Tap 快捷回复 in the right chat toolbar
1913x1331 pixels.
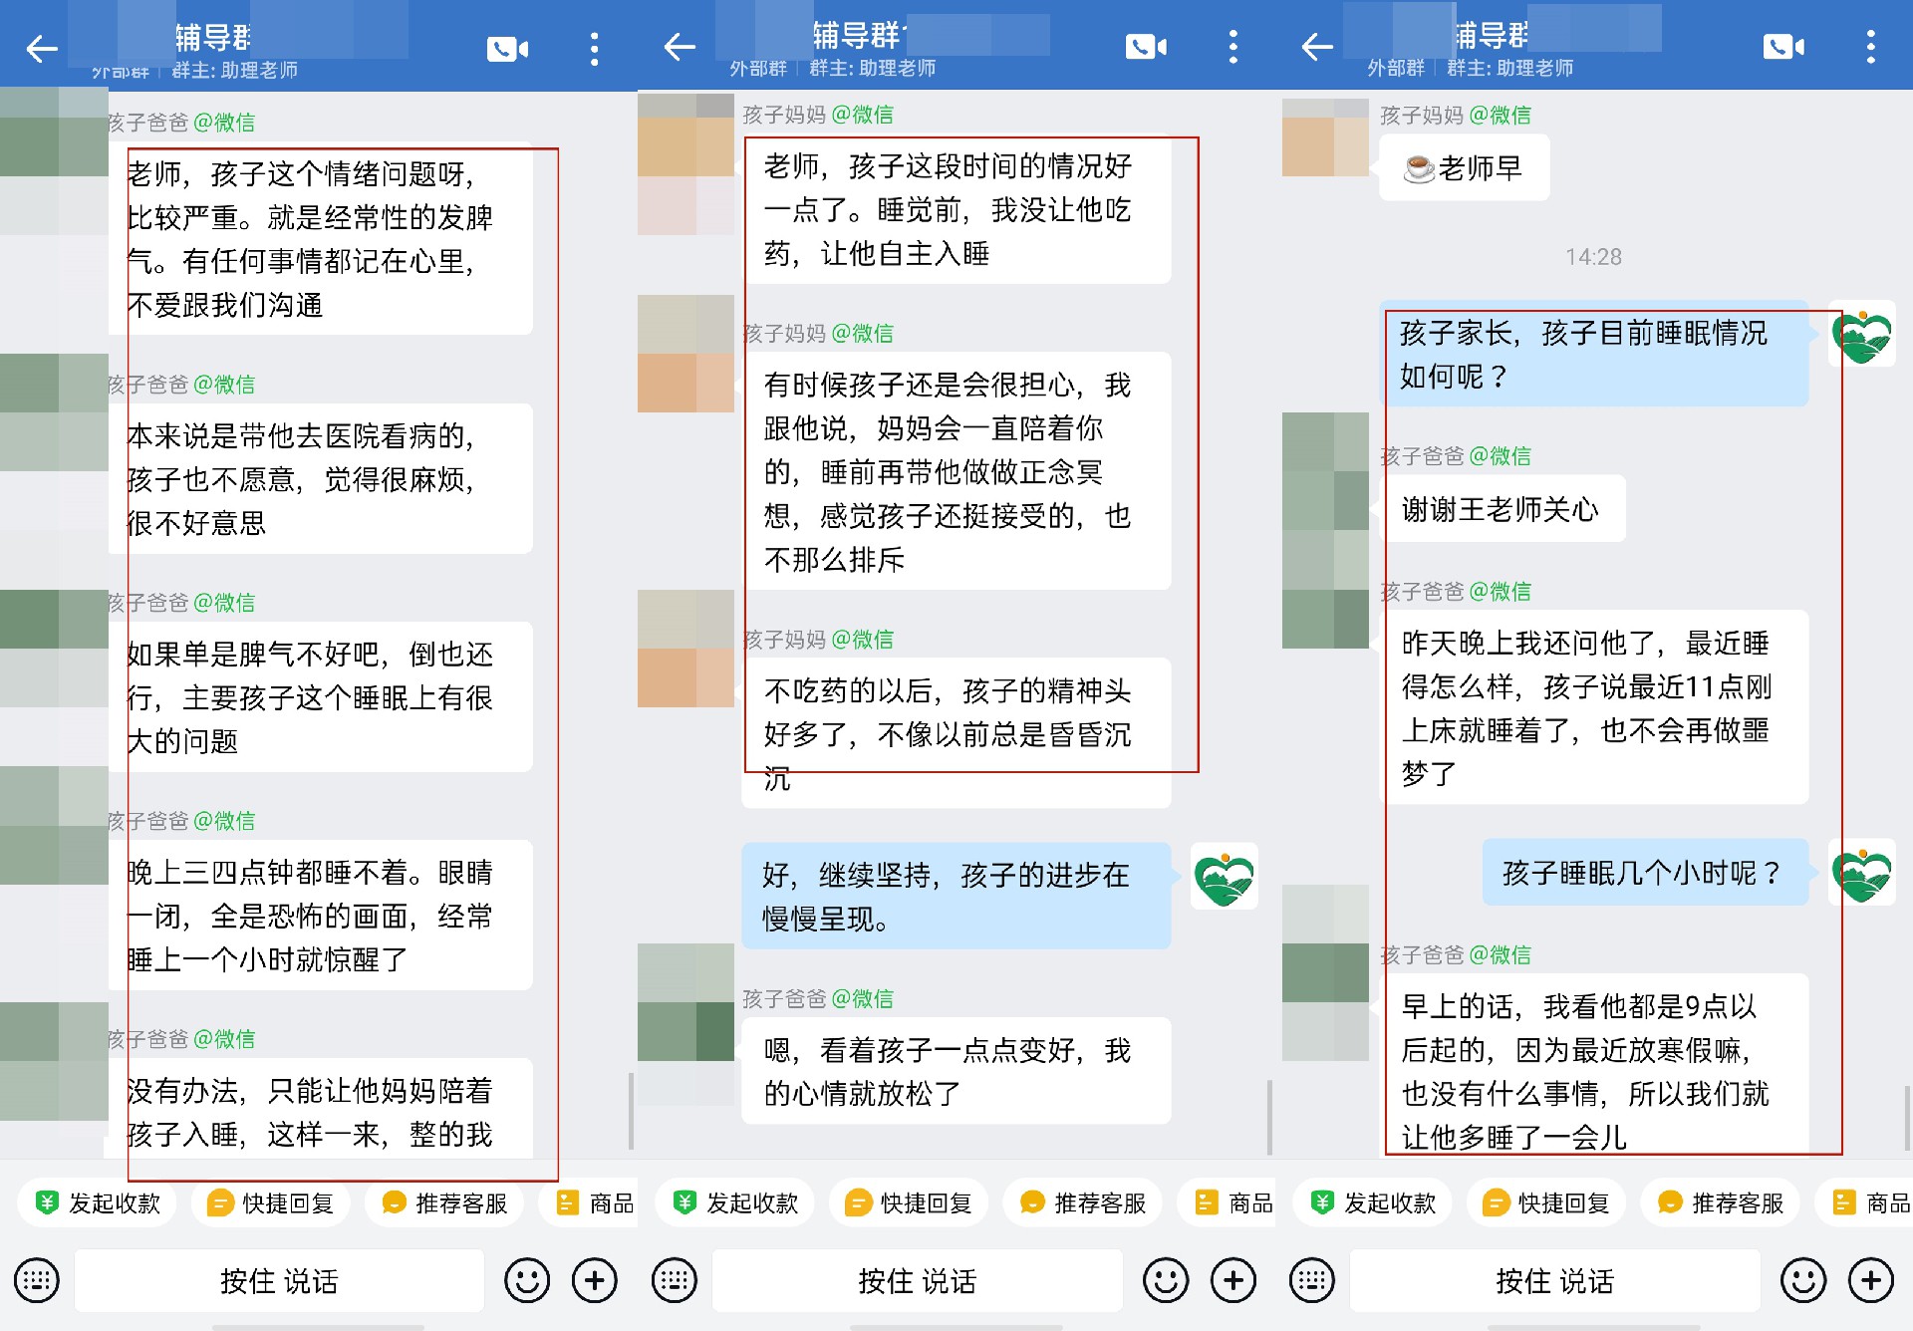coord(1546,1203)
